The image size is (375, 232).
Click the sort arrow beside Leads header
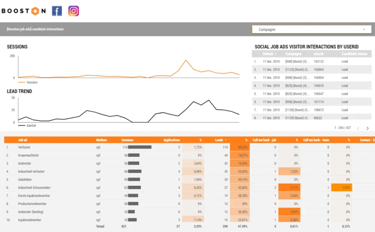(x=226, y=140)
